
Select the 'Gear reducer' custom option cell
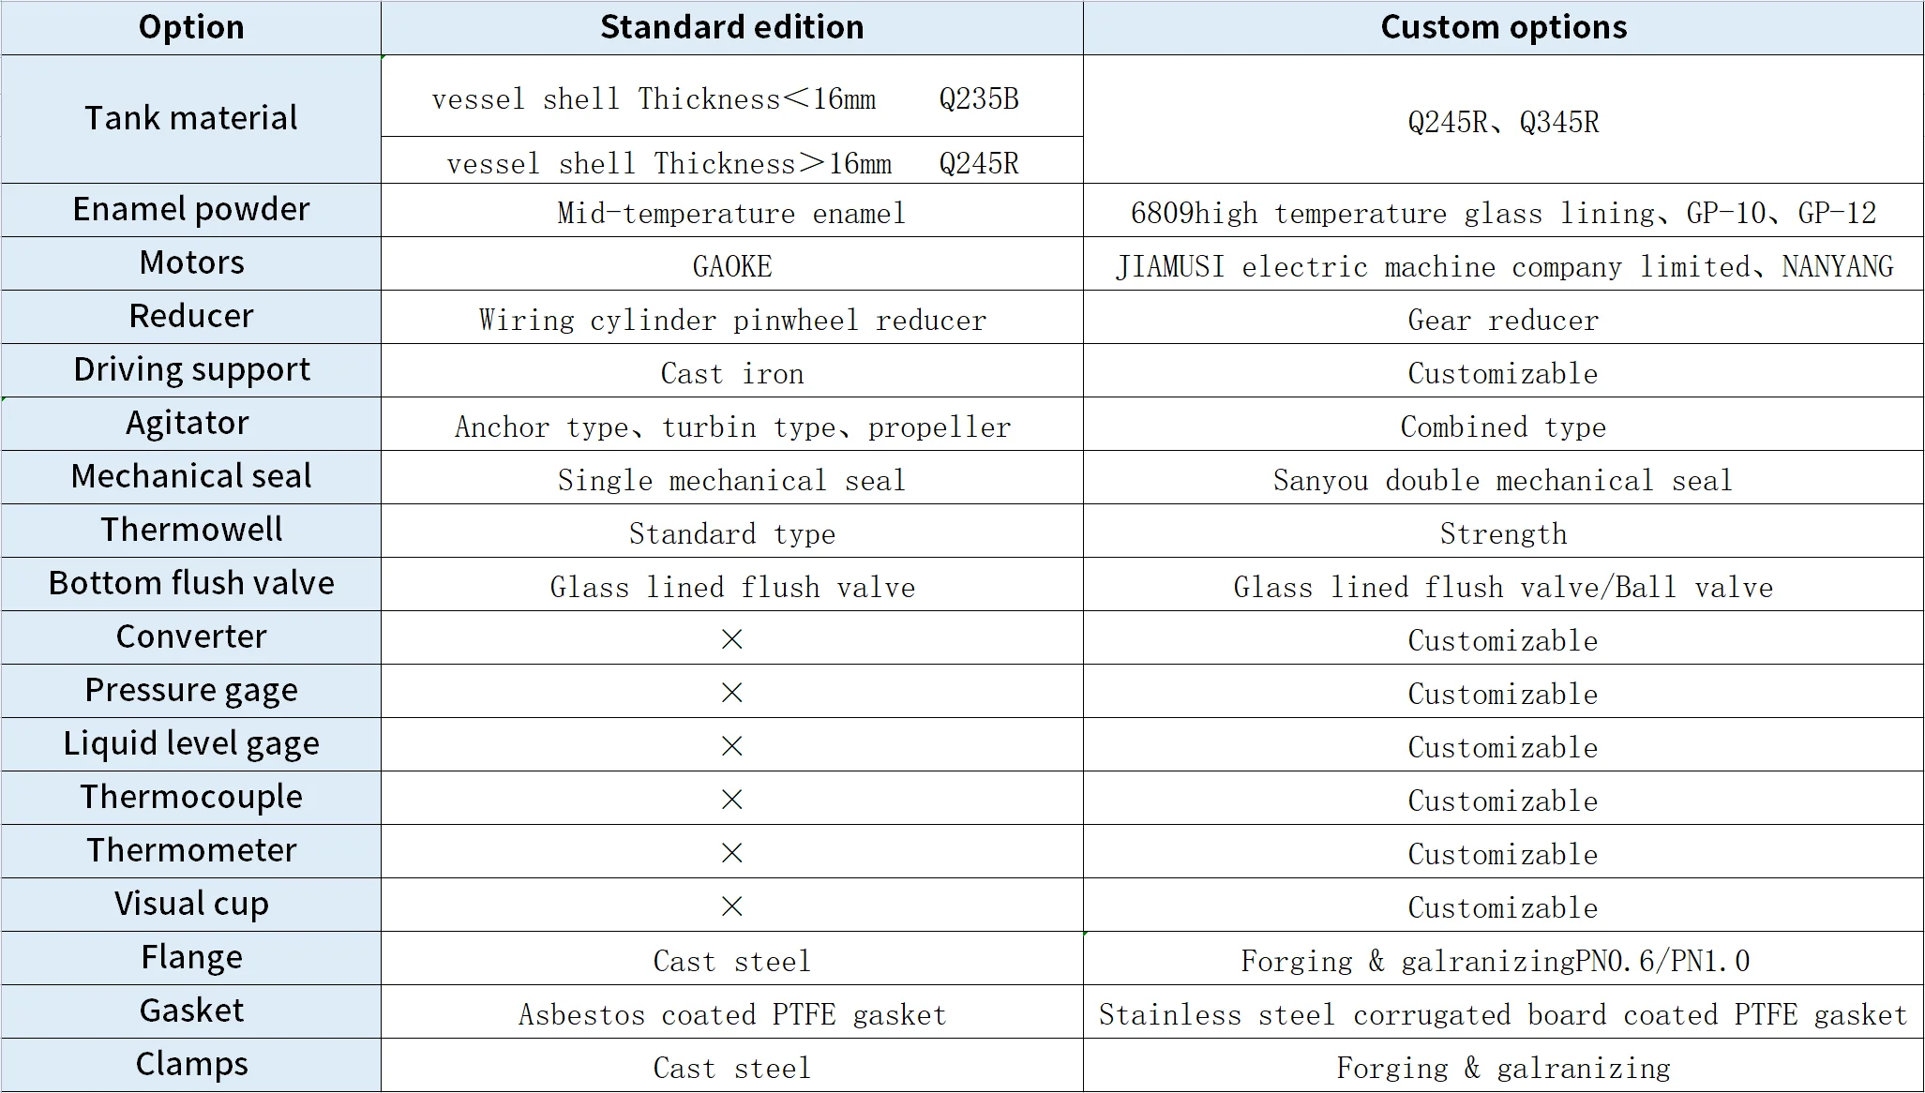(1503, 320)
